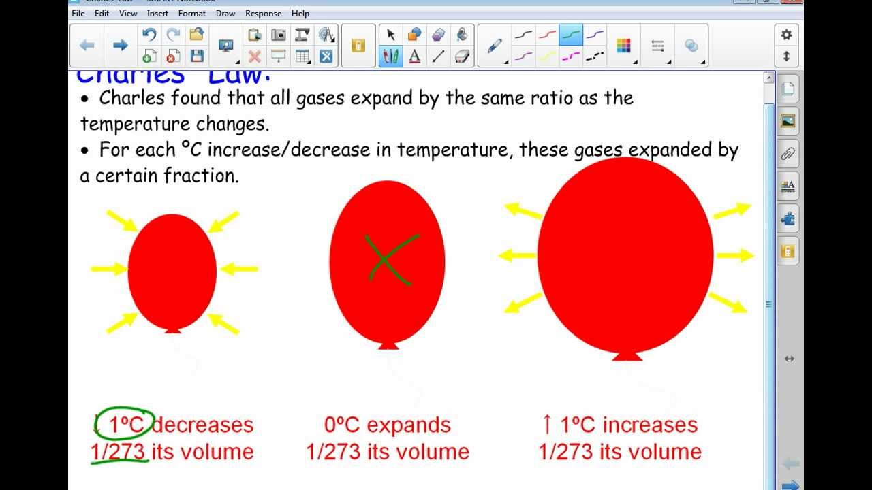This screenshot has height=490, width=872.
Task: Click the blue next-page arrow at bottom right
Action: (x=791, y=485)
